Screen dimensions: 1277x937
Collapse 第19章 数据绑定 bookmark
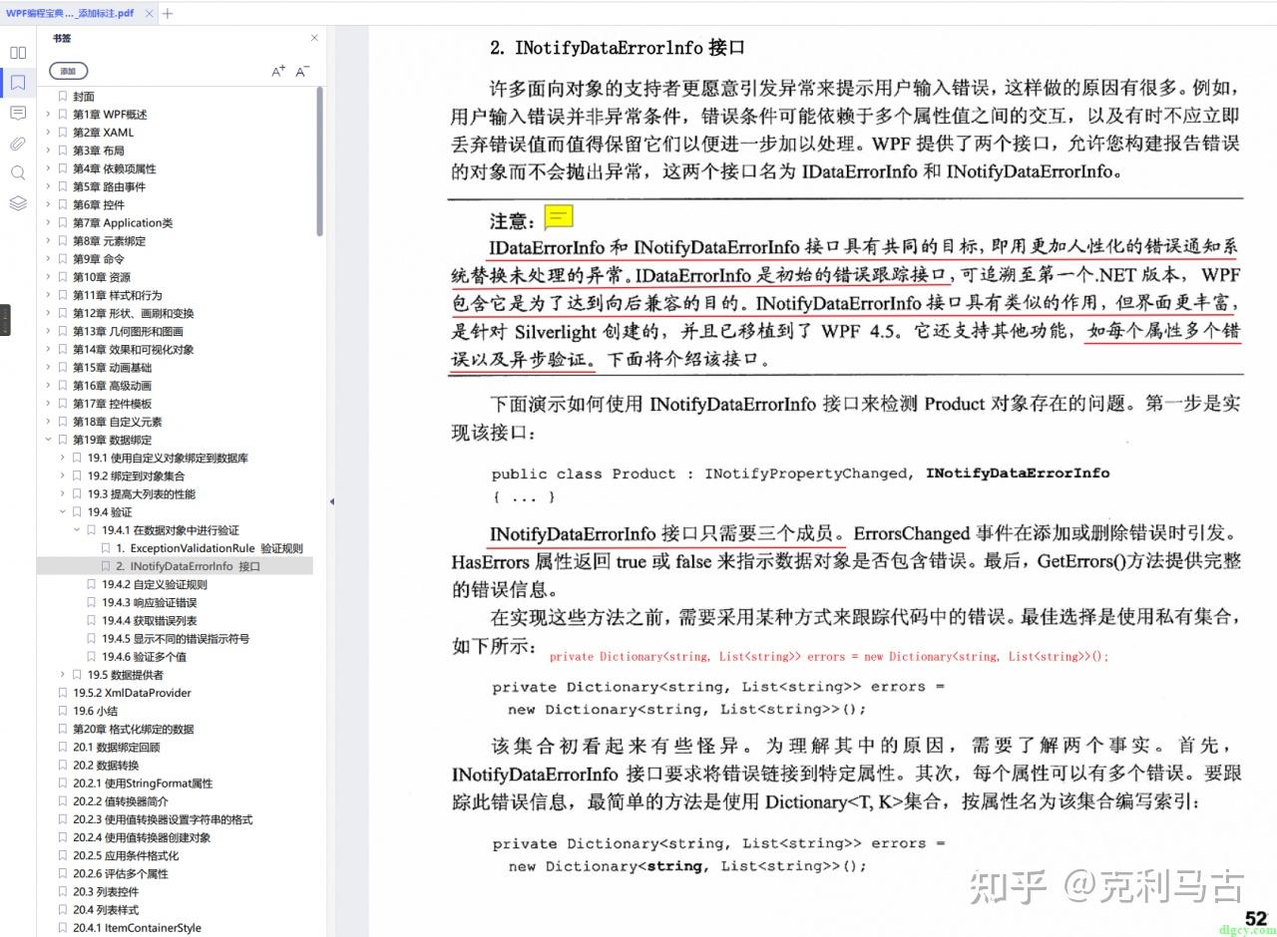[x=48, y=440]
